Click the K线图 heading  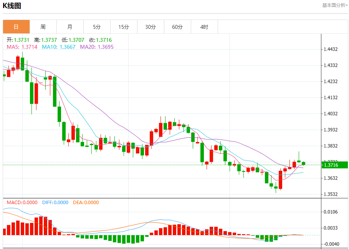[12, 6]
